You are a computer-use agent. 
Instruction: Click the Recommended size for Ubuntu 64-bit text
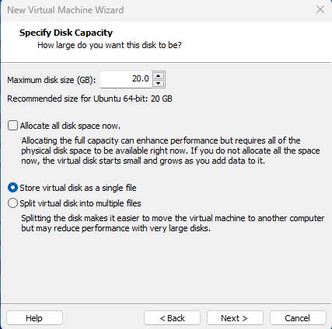point(89,99)
